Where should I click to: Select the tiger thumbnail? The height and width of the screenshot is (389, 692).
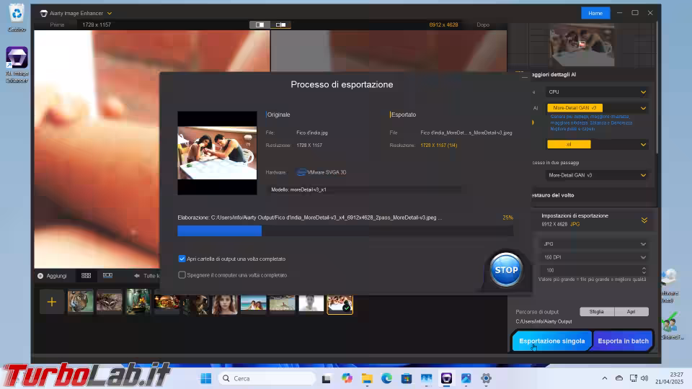[80, 302]
